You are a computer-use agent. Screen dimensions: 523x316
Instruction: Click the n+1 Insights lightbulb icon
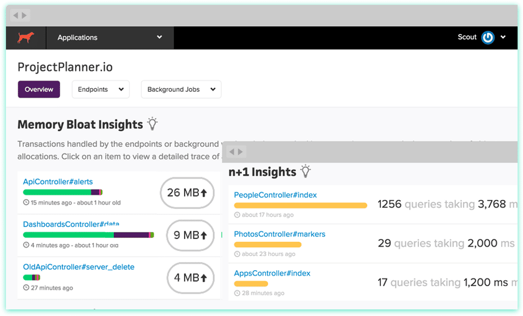tap(306, 171)
